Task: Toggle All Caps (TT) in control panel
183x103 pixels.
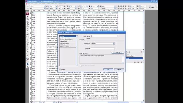Action: tap(59, 6)
